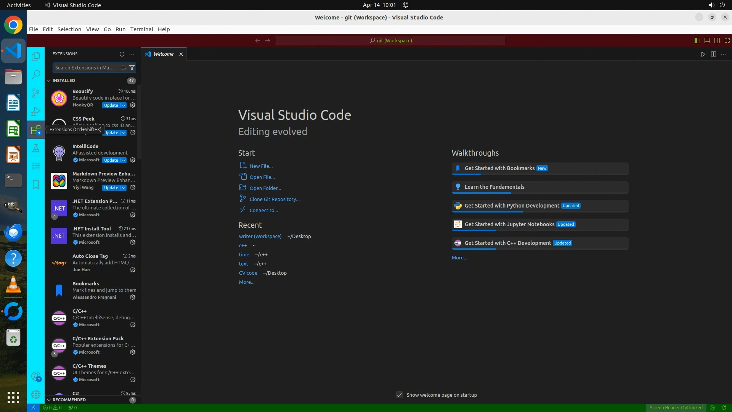This screenshot has height=412, width=732.
Task: Open the Testing flask icon view
Action: click(x=36, y=148)
